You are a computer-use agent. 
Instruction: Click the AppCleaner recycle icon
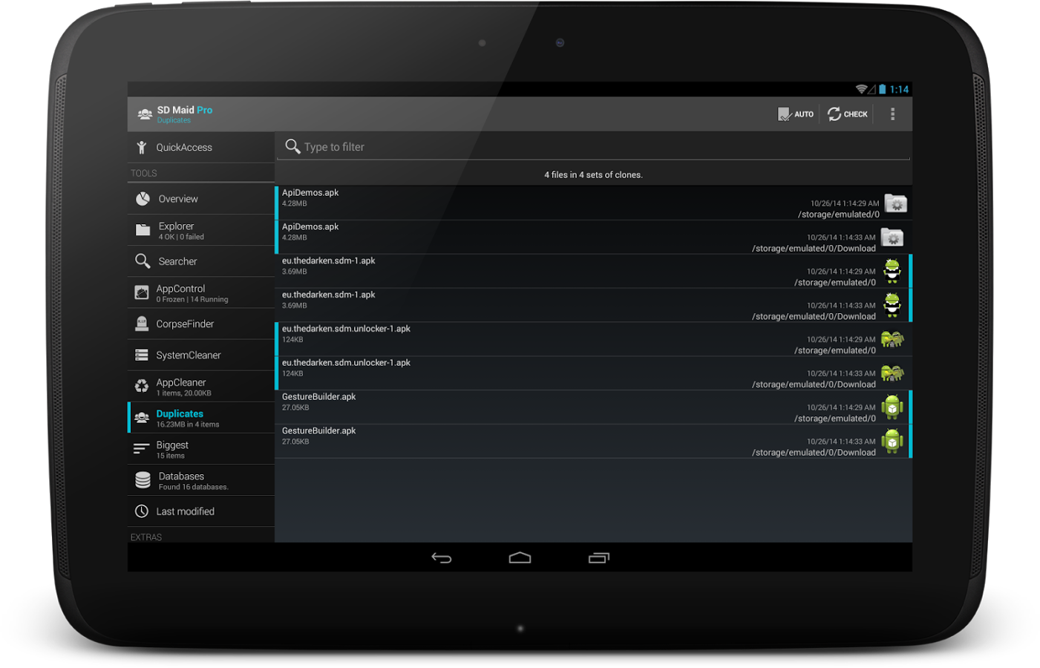click(142, 386)
